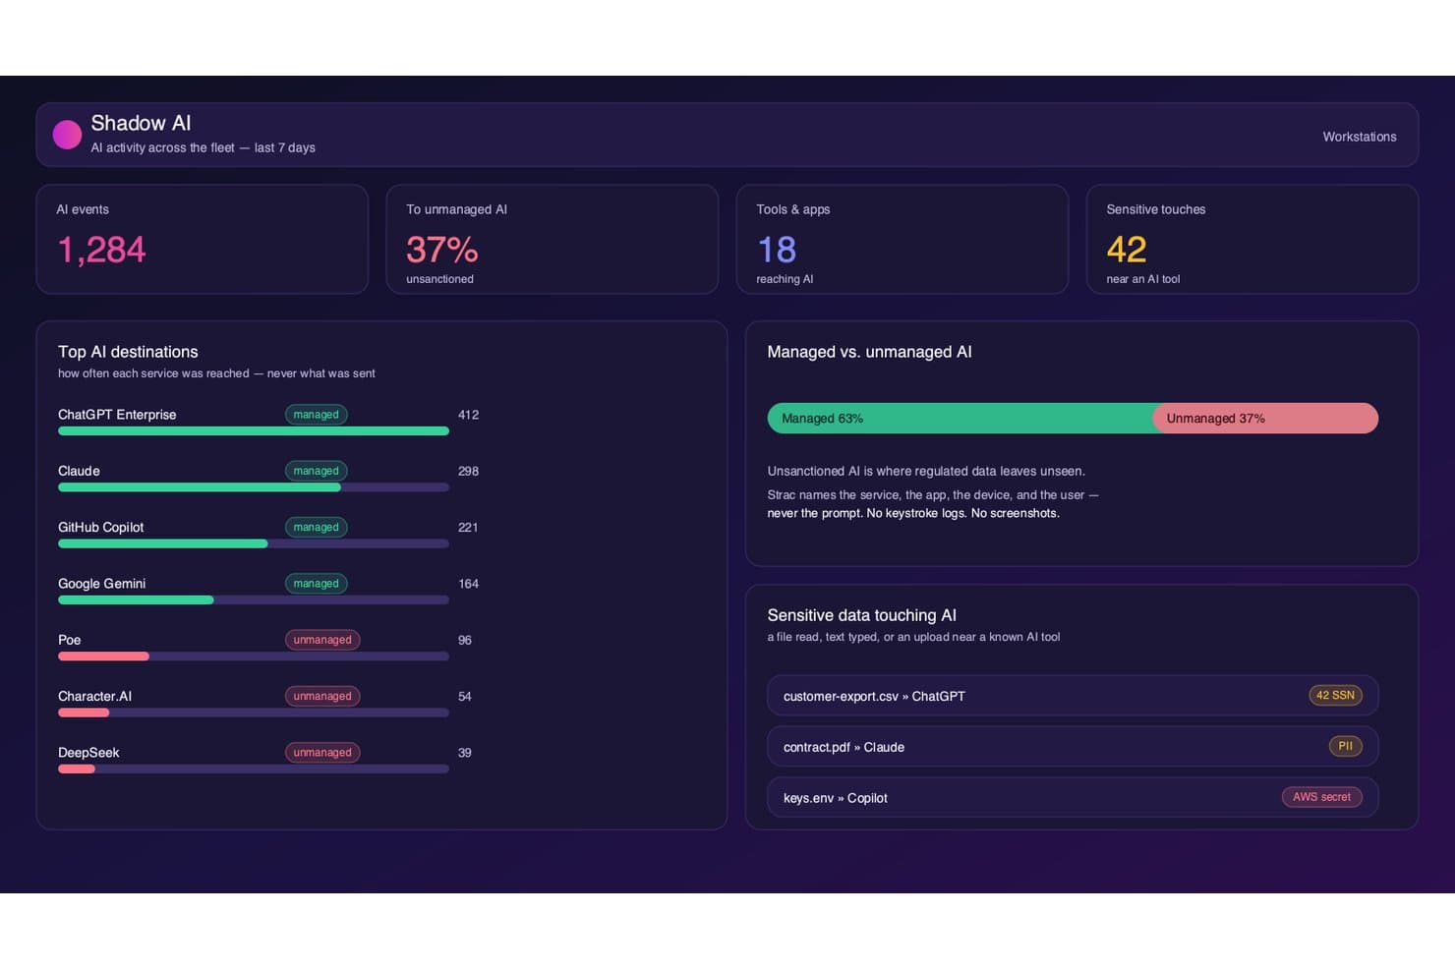Click the count 298 for Claude
This screenshot has width=1455, height=970.
tap(468, 471)
